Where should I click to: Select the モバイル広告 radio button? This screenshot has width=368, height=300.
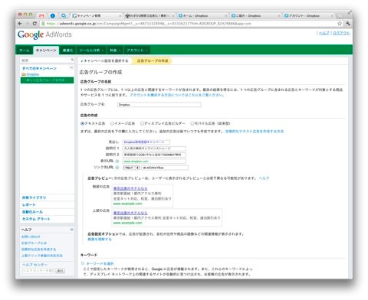pos(192,123)
